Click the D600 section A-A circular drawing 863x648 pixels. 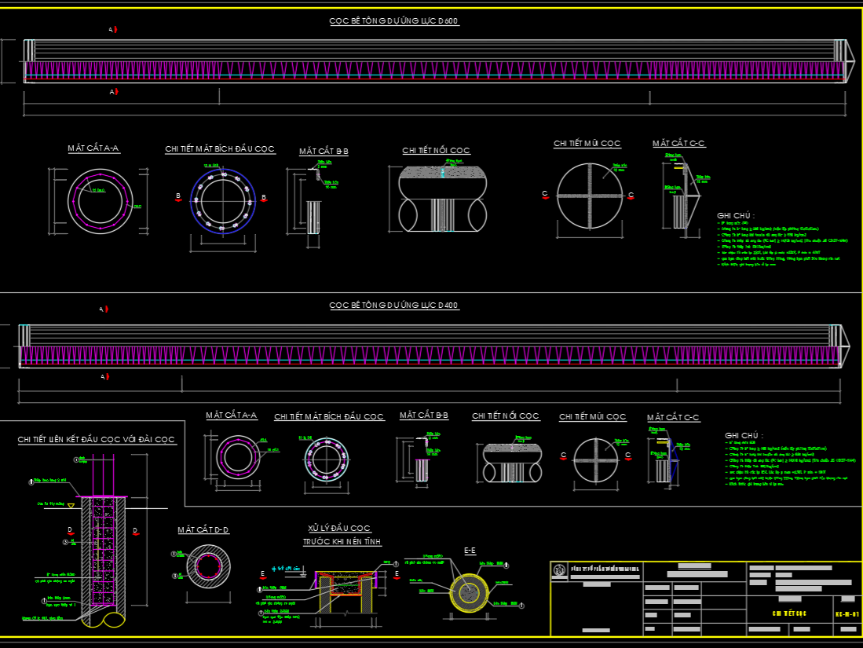click(100, 200)
